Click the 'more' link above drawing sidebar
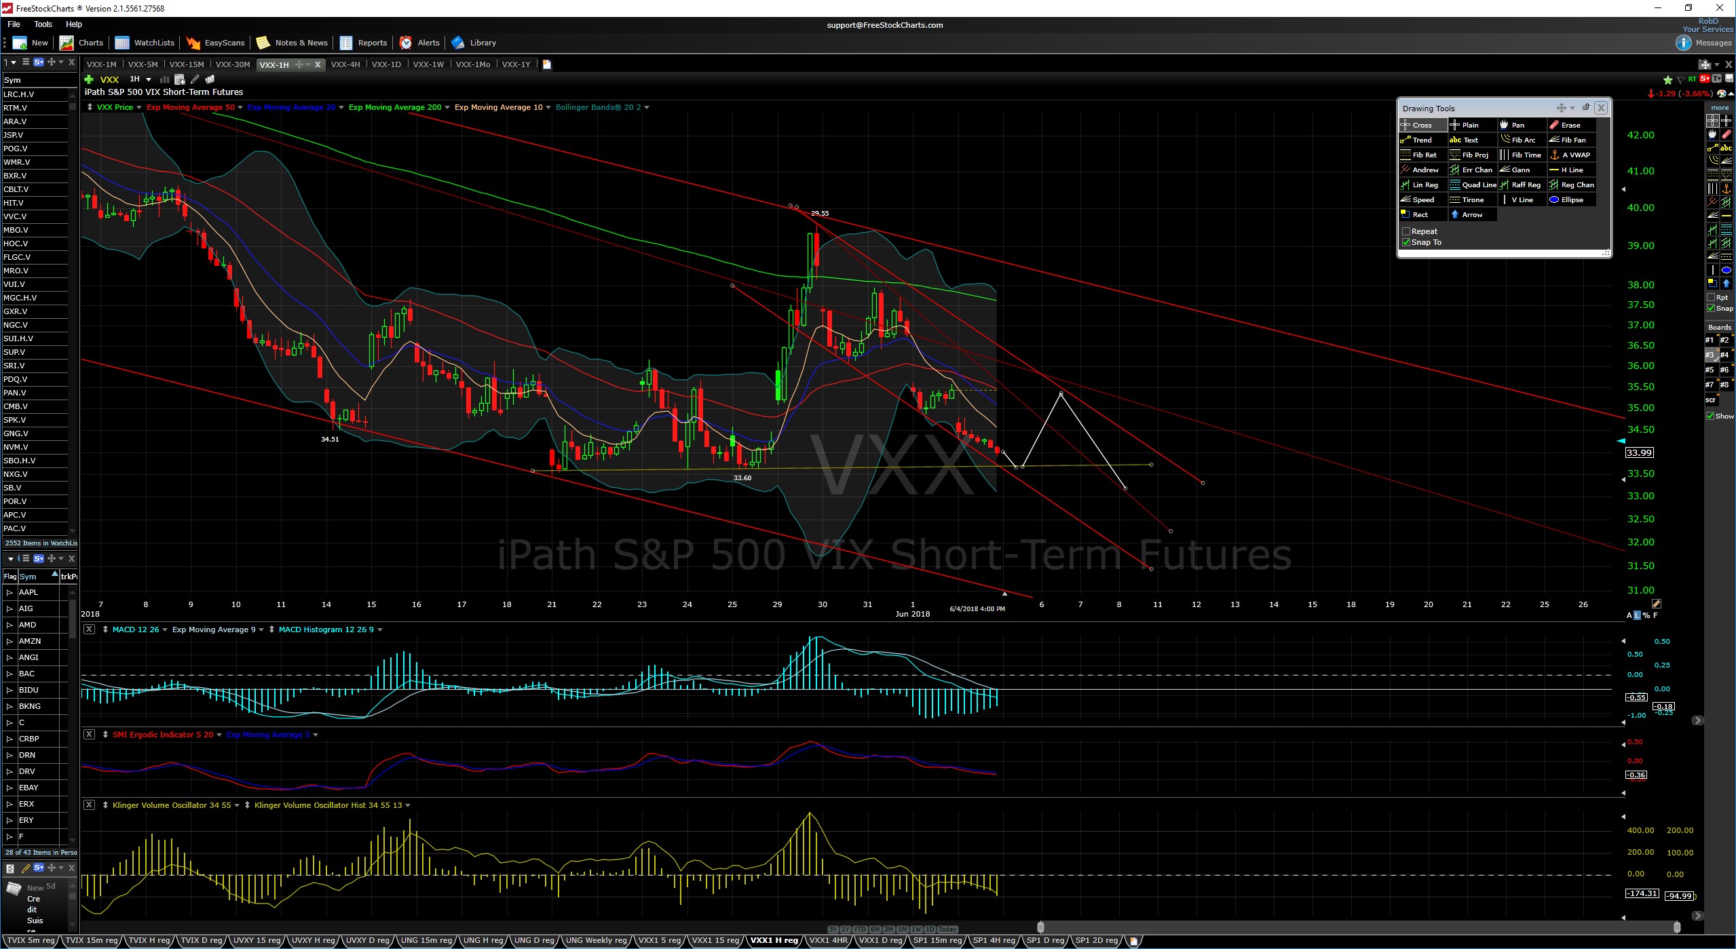The image size is (1736, 949). pos(1719,108)
